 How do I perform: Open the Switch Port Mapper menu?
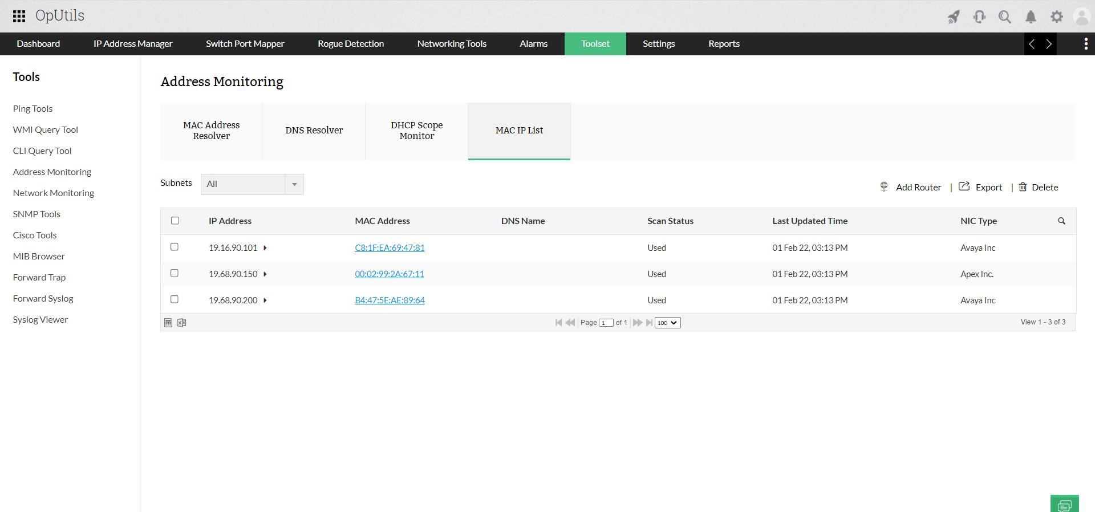click(x=245, y=44)
